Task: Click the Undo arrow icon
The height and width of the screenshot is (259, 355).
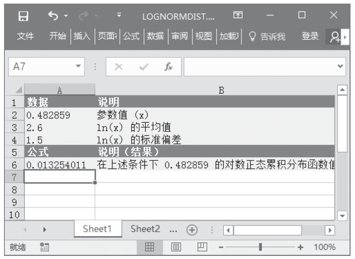Action: pyautogui.click(x=52, y=17)
